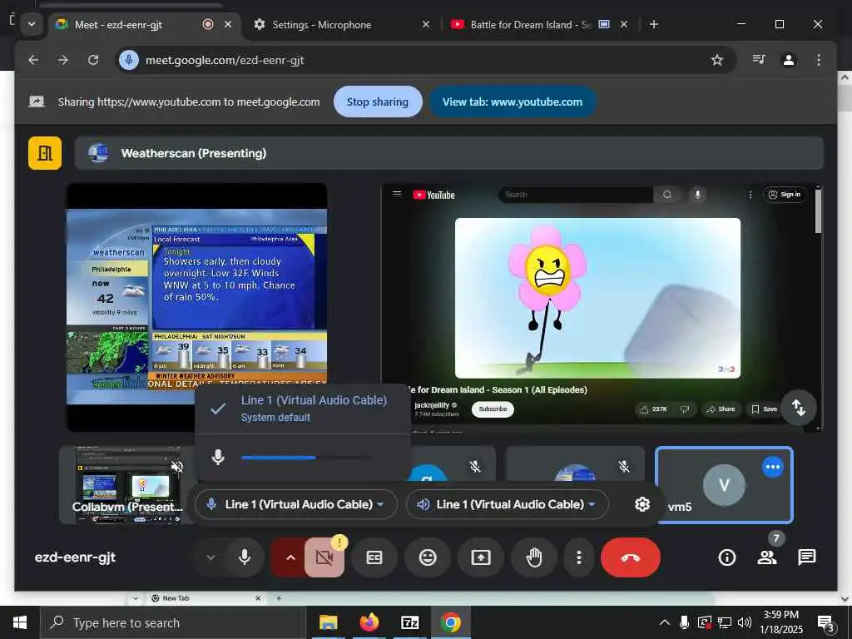
Task: Select Line 1 (Virtual Audio Cable) microphone option
Action: 303,409
